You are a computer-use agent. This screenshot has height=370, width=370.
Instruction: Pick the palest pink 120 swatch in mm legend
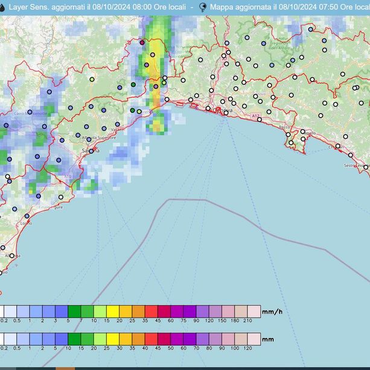254,339
